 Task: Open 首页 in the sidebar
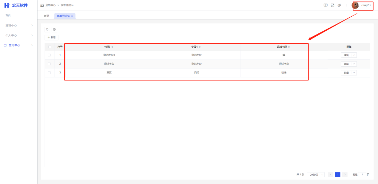pyautogui.click(x=8, y=15)
